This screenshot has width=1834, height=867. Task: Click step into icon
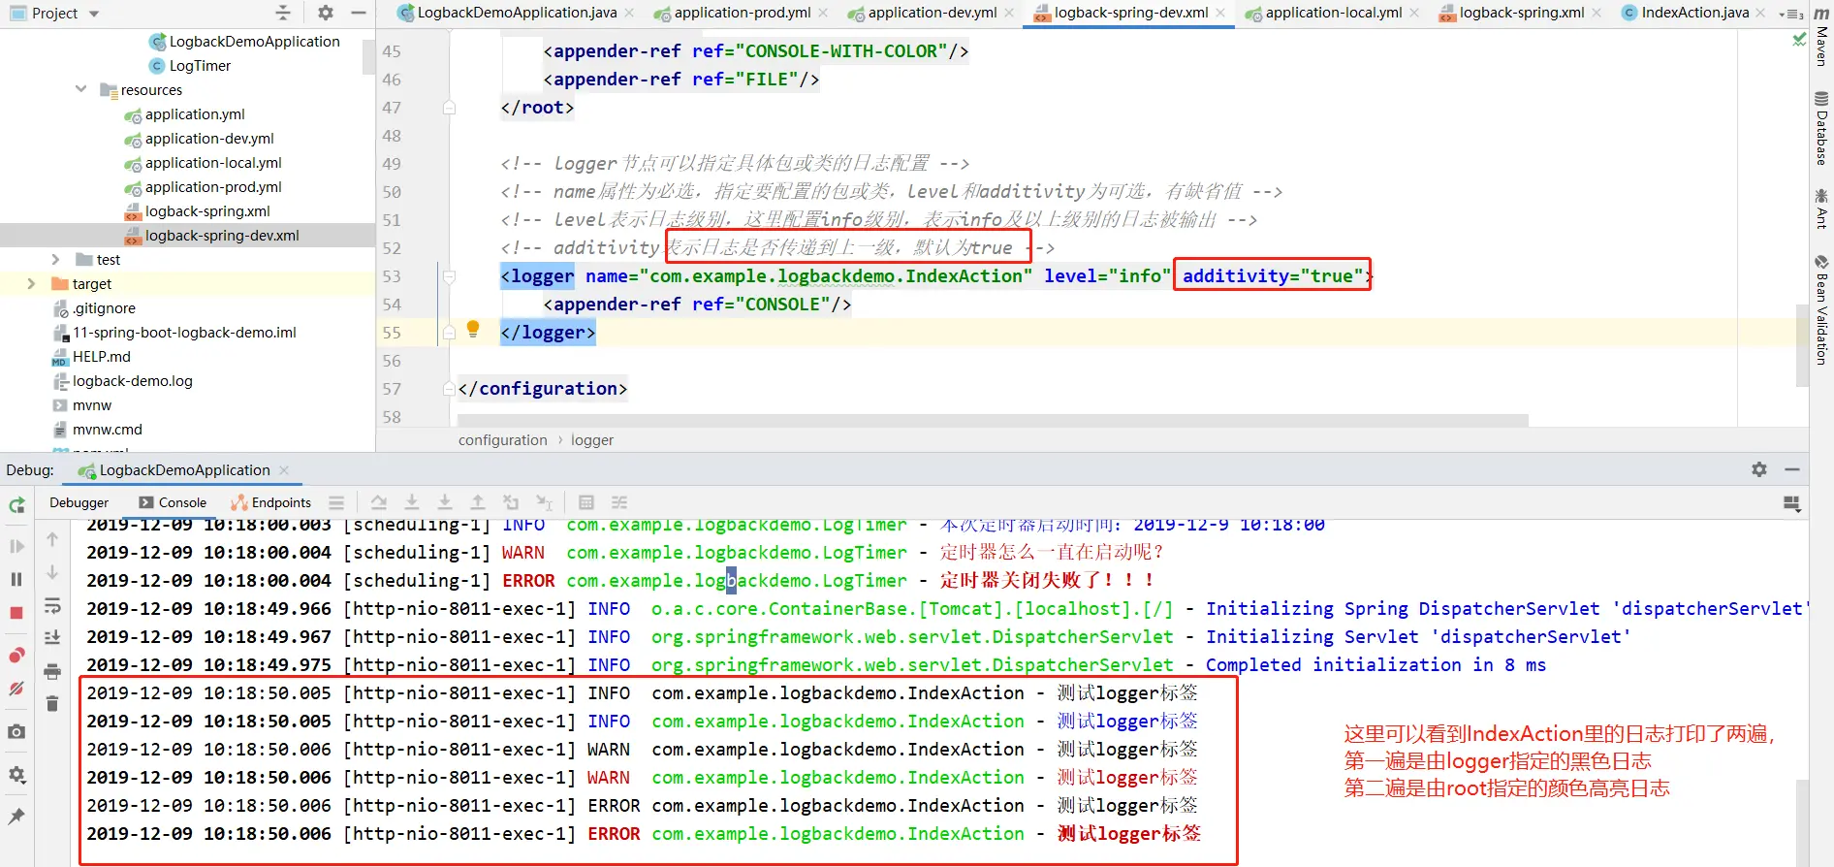click(x=412, y=502)
